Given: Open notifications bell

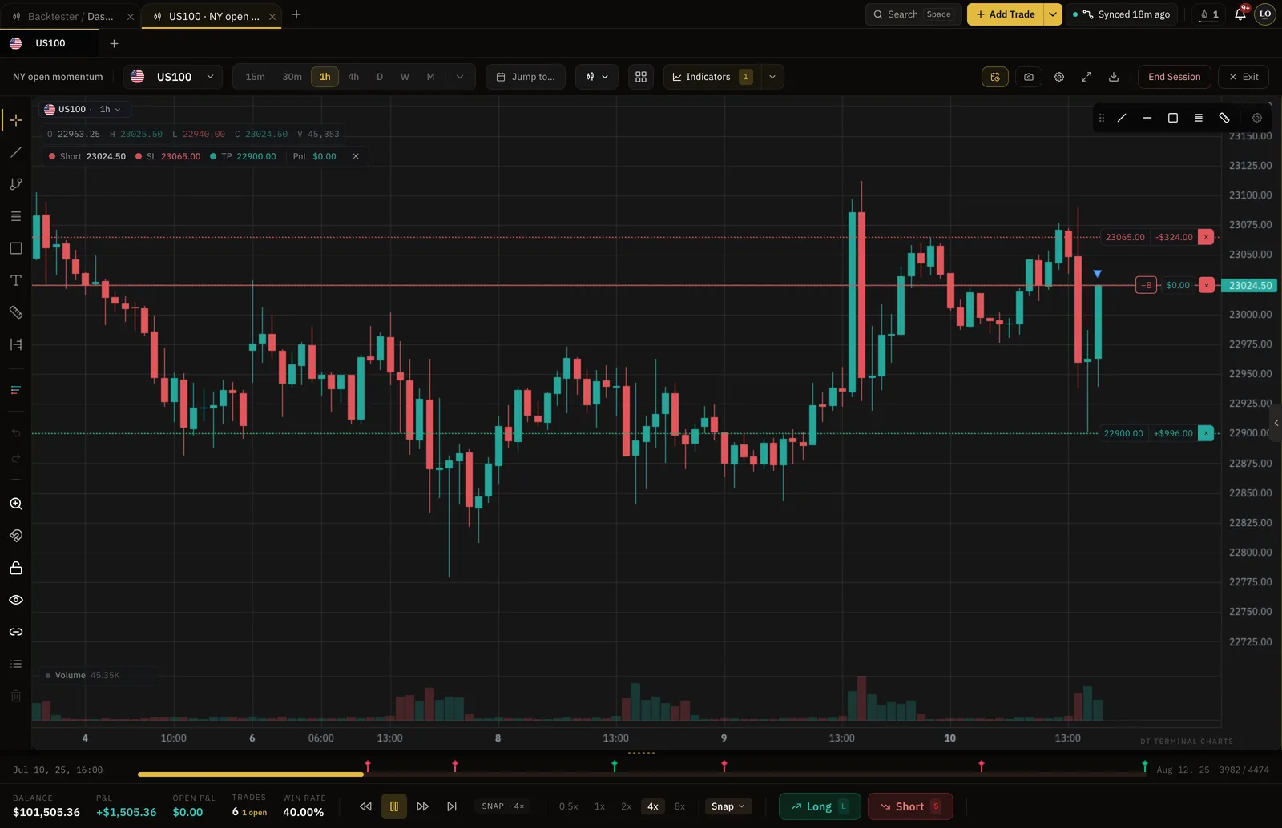Looking at the screenshot, I should point(1240,14).
